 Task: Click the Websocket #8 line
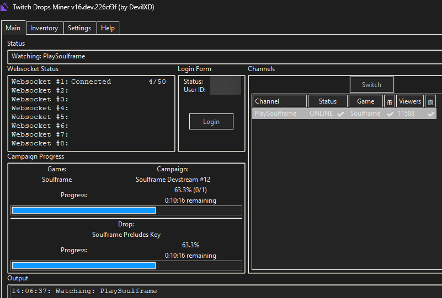[x=40, y=143]
